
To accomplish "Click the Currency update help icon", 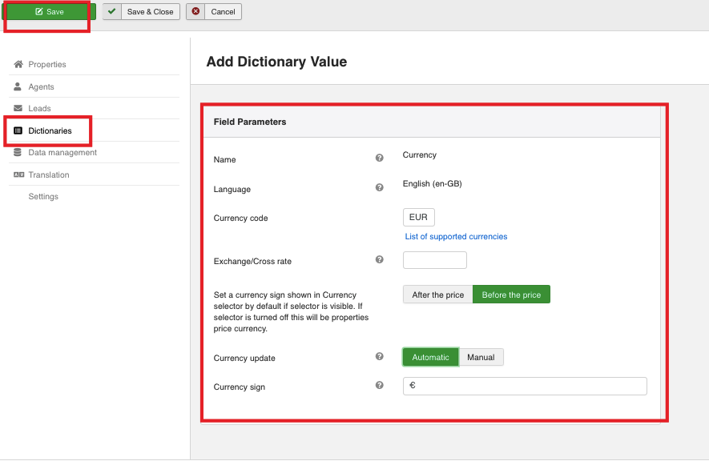I will (380, 357).
